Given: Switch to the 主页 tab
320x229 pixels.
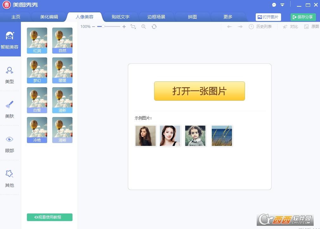Looking at the screenshot, I should coord(16,17).
